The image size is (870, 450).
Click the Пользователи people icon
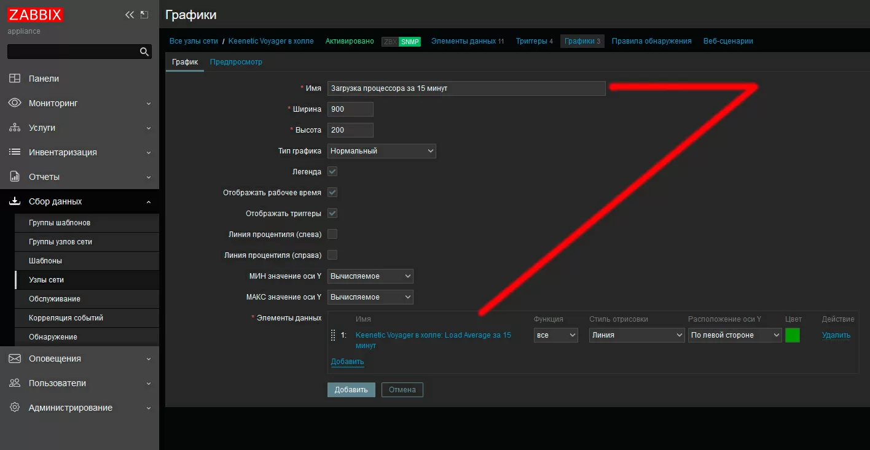15,383
